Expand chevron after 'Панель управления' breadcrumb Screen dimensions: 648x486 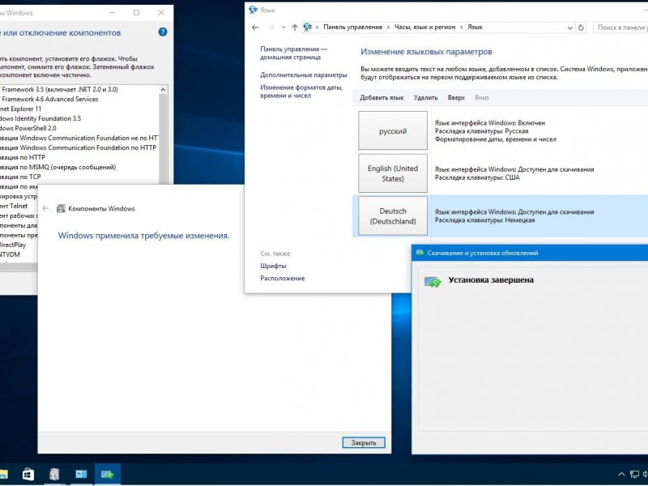tap(388, 28)
